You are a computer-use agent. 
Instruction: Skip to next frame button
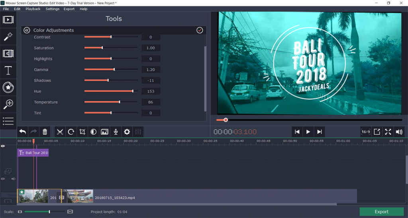tap(320, 132)
